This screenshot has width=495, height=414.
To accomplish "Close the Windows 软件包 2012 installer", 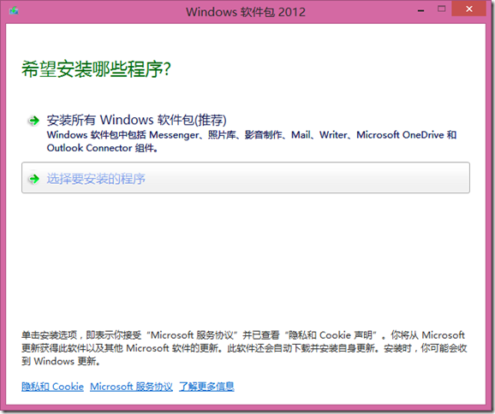I will coord(468,9).
